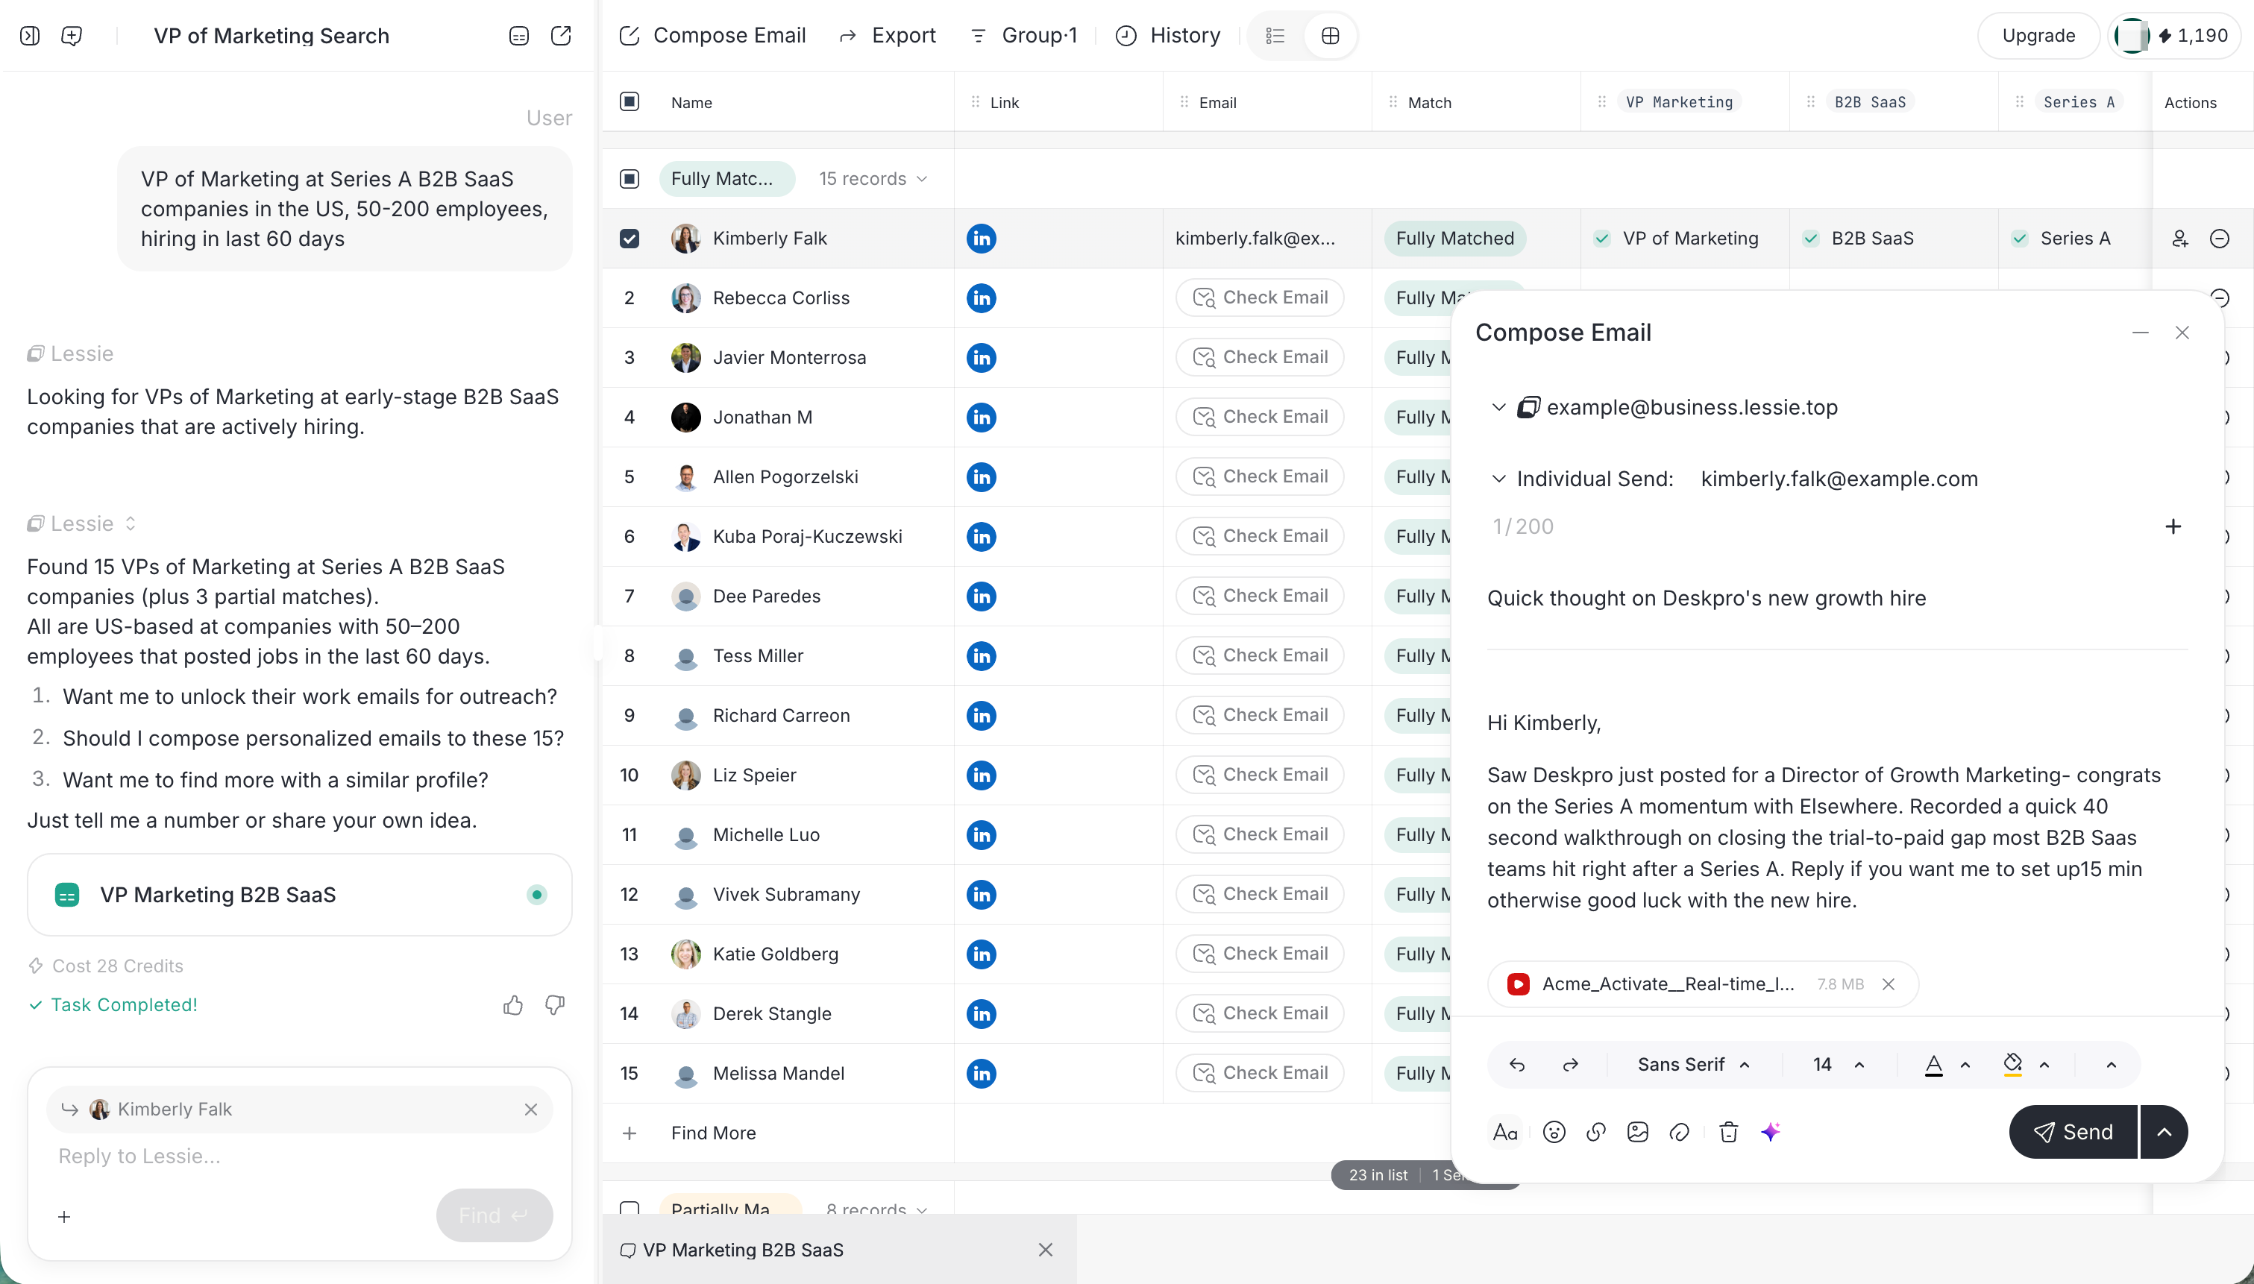Toggle the Fully Matched group checkbox

click(629, 179)
